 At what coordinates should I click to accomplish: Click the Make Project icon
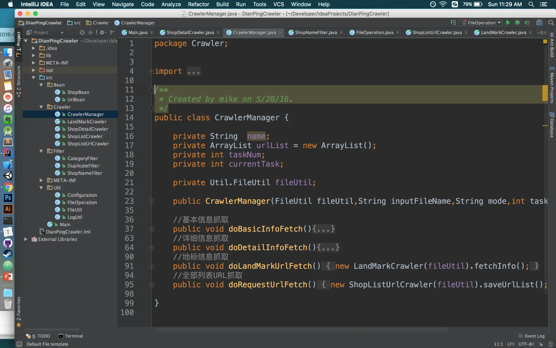[x=453, y=23]
